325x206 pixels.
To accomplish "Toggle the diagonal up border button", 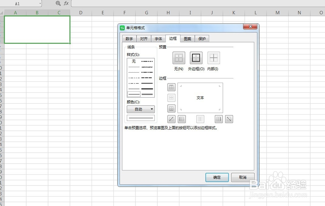I will (x=171, y=119).
